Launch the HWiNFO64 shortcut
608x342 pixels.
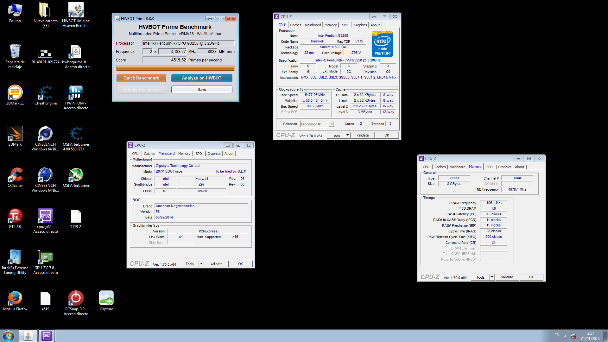[x=76, y=97]
